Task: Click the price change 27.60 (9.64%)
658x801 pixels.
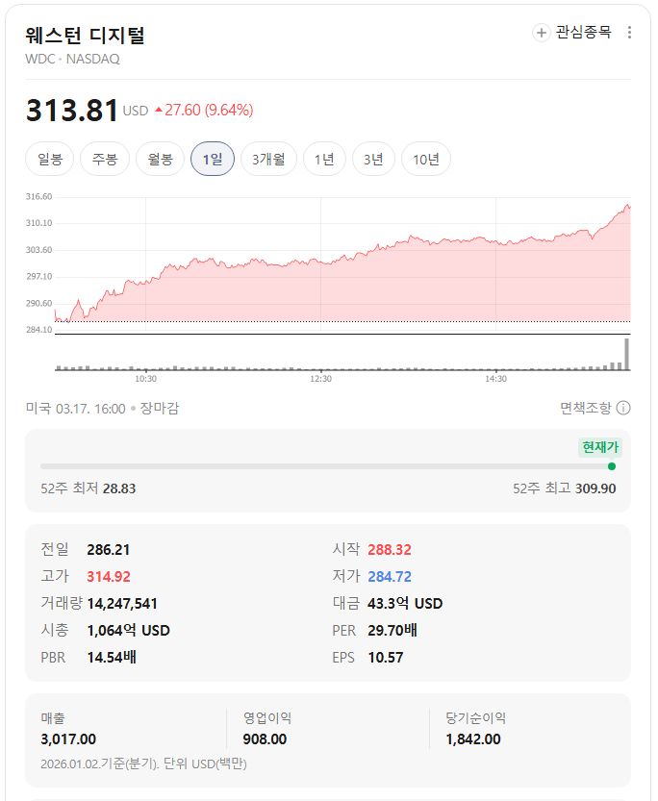Action: click(204, 110)
